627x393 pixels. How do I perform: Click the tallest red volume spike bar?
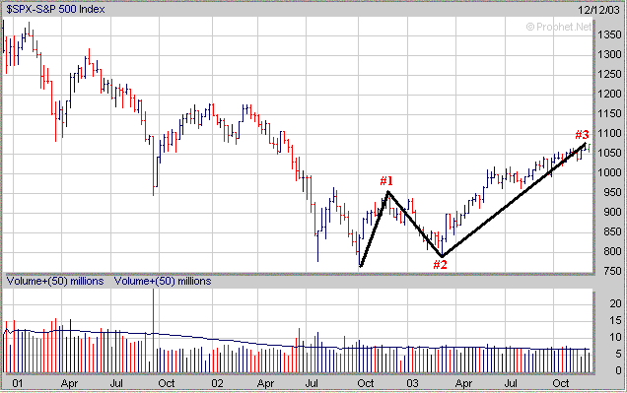[153, 331]
